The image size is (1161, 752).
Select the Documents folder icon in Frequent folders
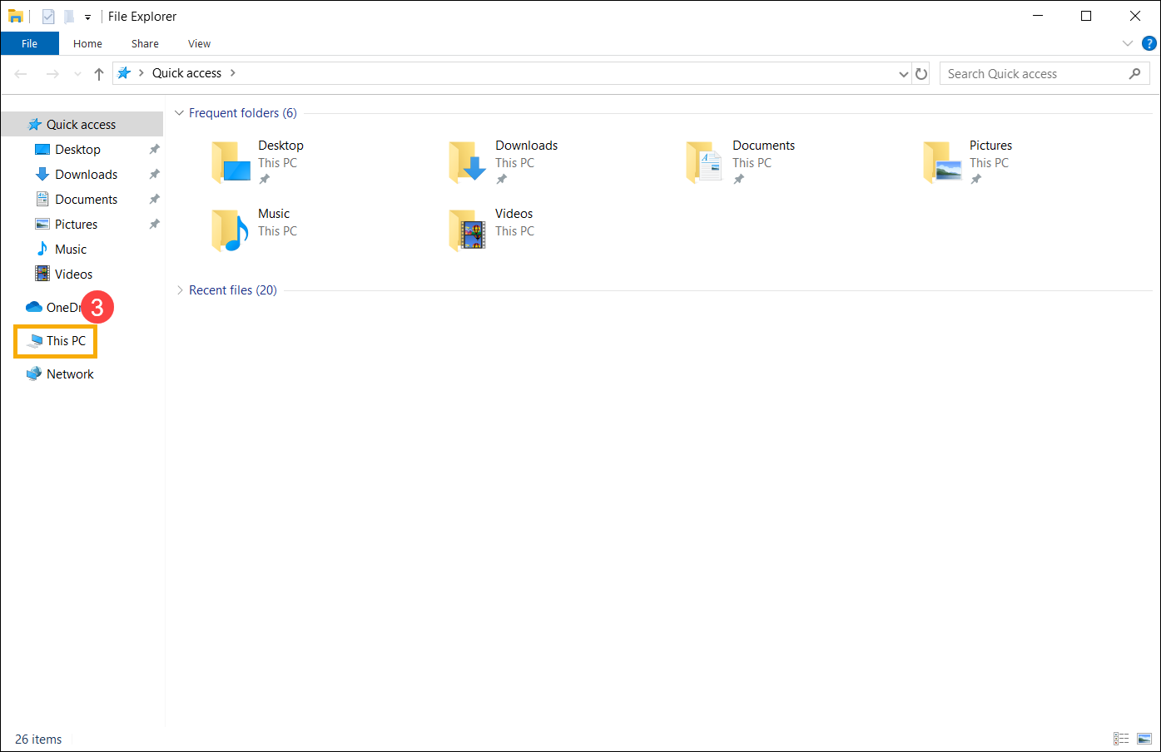(x=704, y=162)
